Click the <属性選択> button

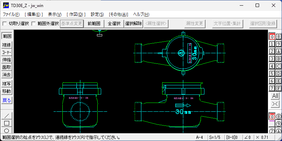[x=156, y=24]
